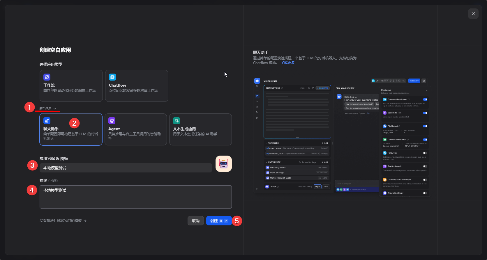Select the High resolution option

tap(317, 187)
